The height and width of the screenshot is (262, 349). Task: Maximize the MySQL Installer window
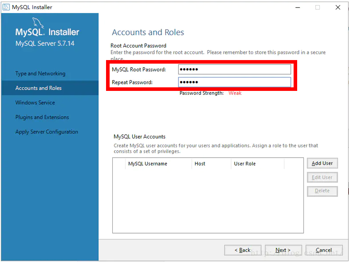click(x=318, y=8)
